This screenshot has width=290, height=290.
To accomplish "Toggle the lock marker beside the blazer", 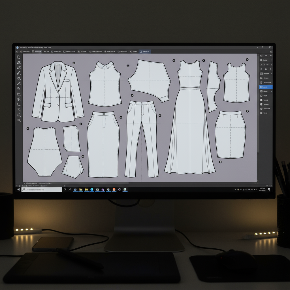I will tap(74, 63).
